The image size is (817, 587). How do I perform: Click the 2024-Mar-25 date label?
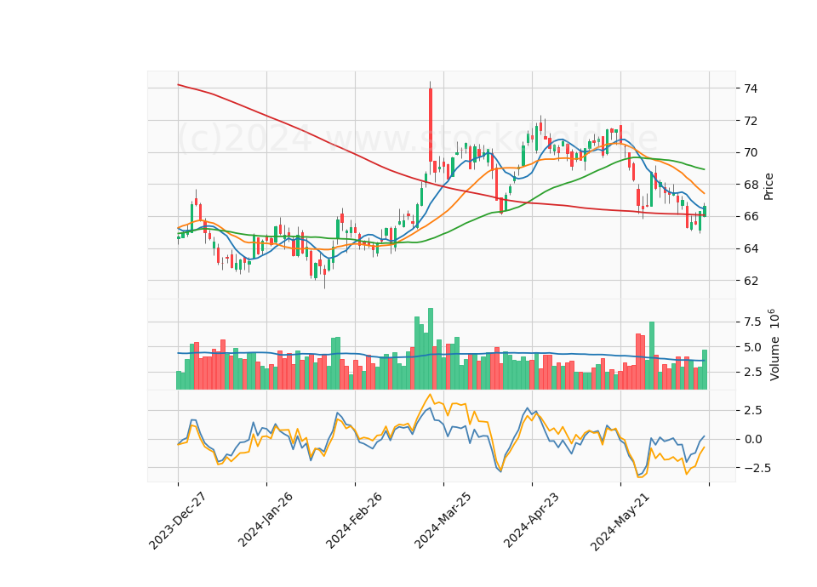(443, 521)
